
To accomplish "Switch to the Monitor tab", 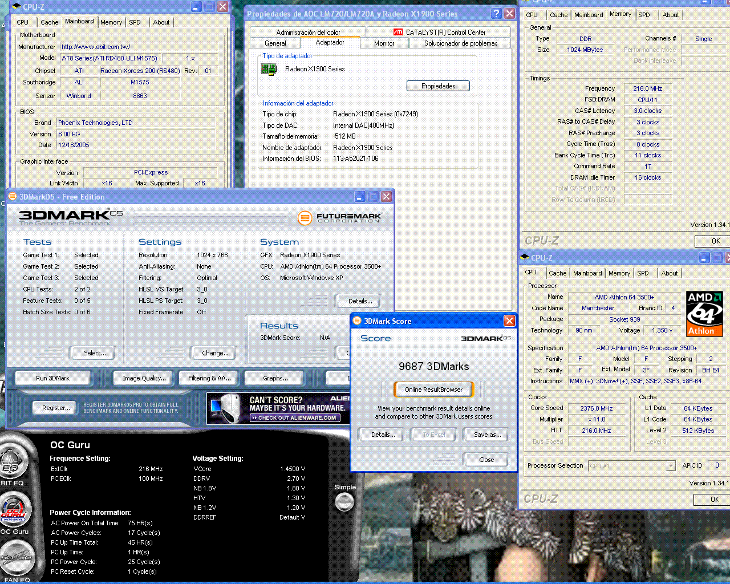I will (x=384, y=43).
